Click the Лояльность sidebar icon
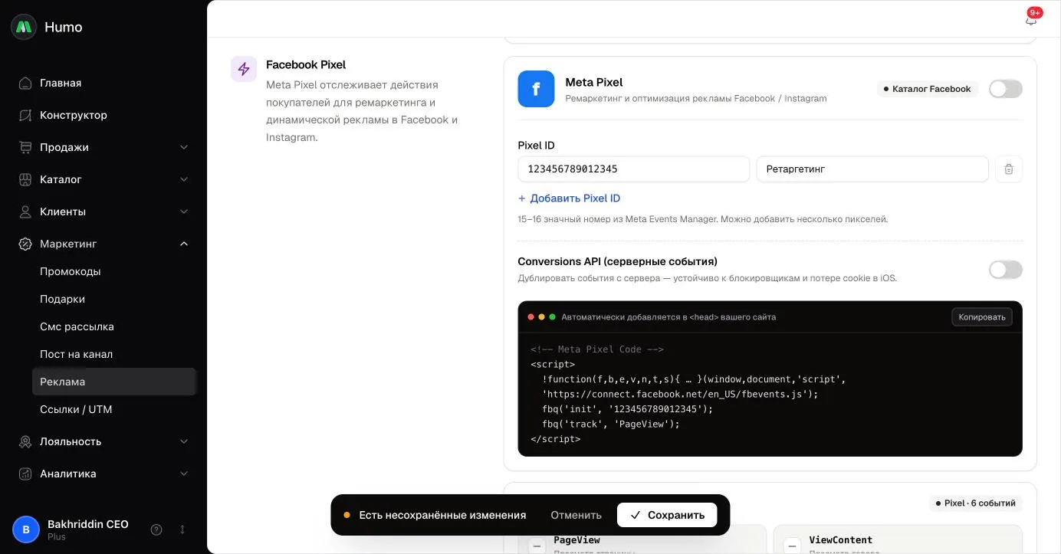 (x=25, y=441)
